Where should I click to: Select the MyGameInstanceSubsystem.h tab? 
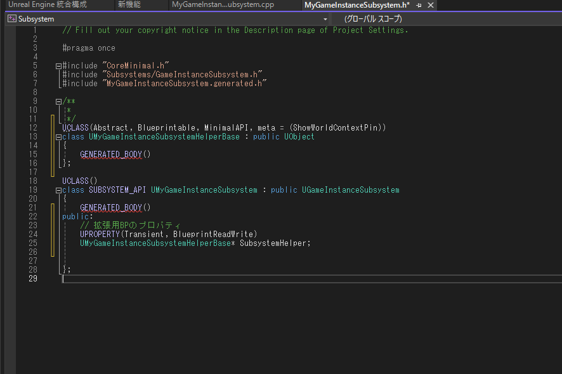click(357, 5)
